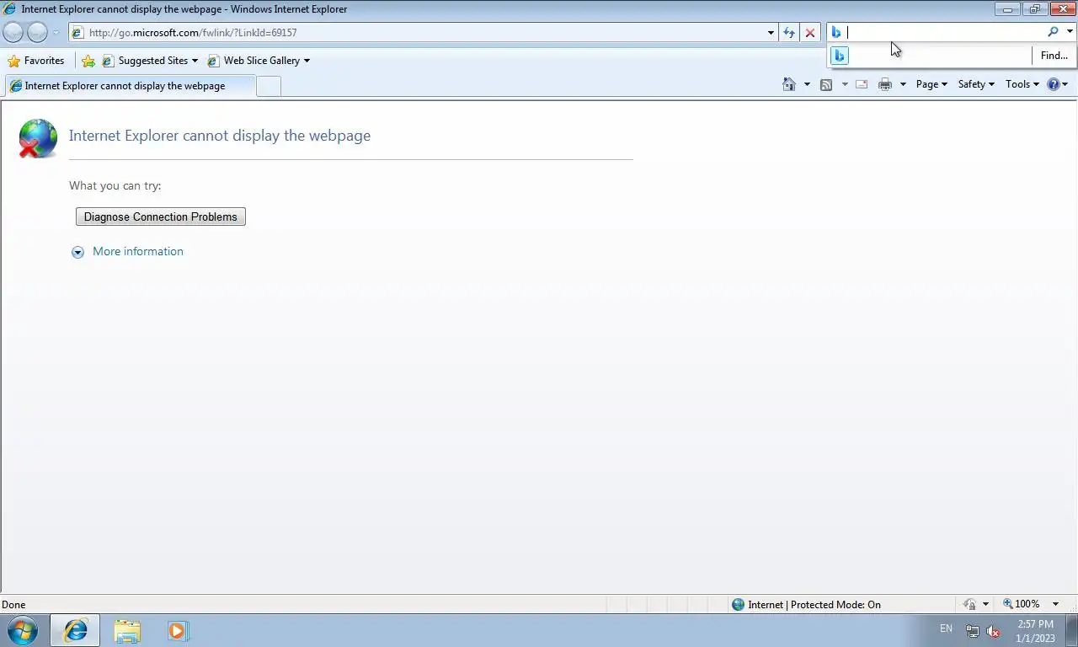
Task: Click the Suggested Sites page icon
Action: pos(108,61)
